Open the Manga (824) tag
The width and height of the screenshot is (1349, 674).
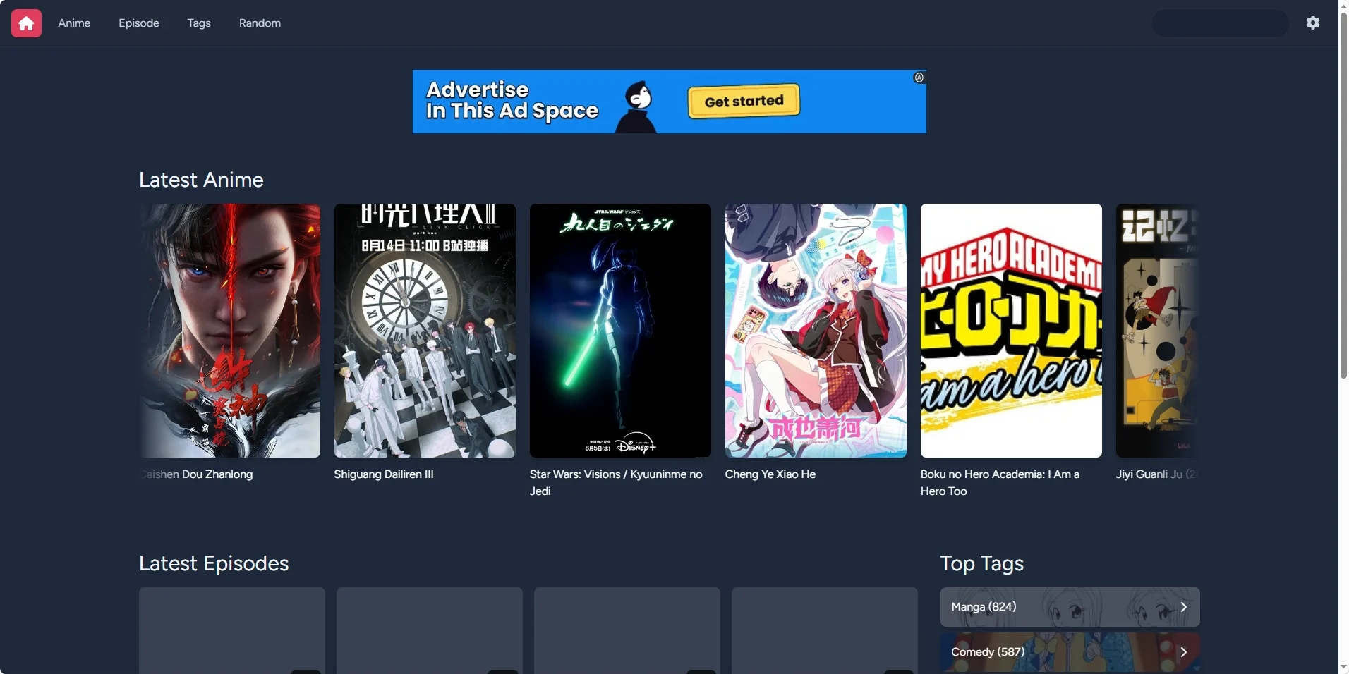coord(1070,607)
